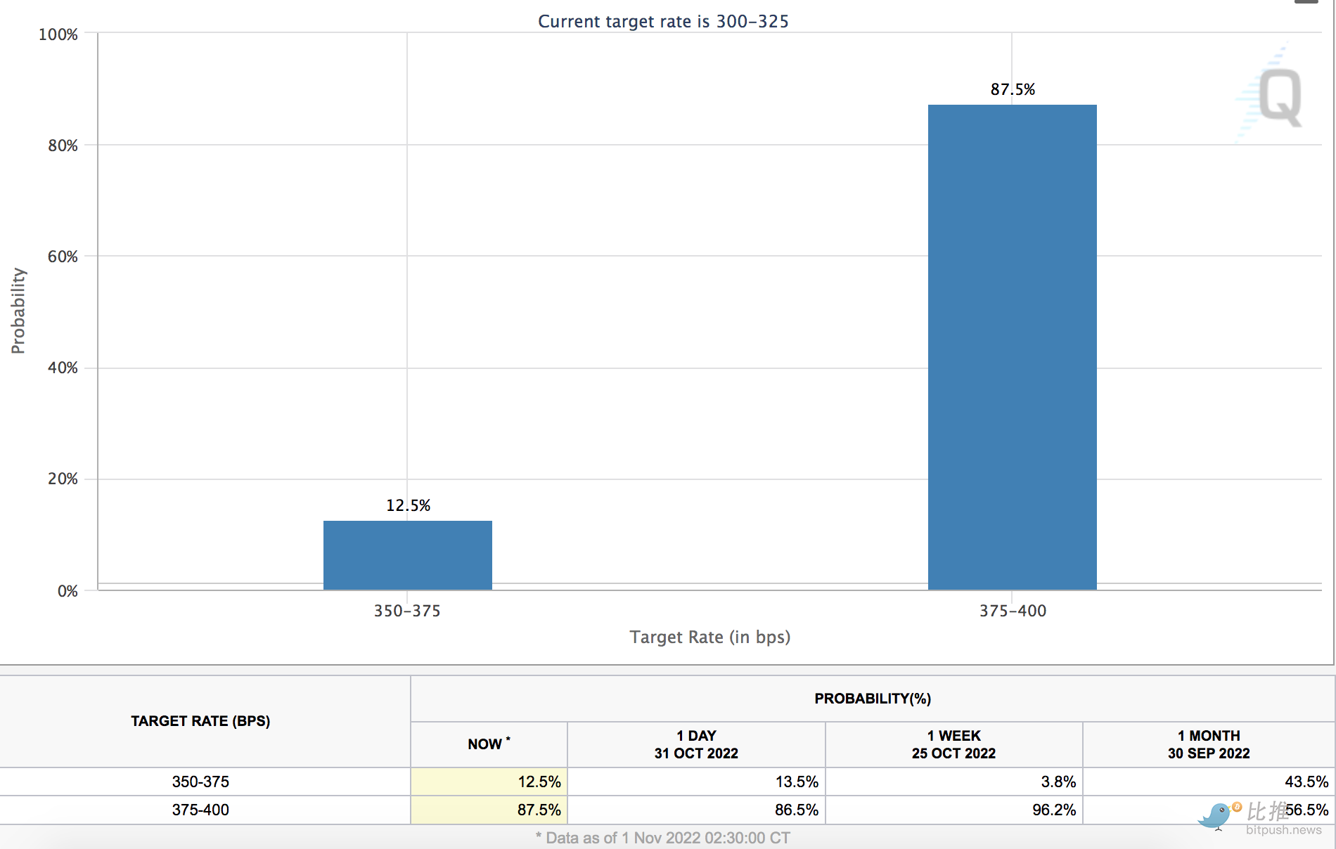This screenshot has height=849, width=1336.
Task: Click the 12.5% bar for 350-375
Action: click(407, 555)
